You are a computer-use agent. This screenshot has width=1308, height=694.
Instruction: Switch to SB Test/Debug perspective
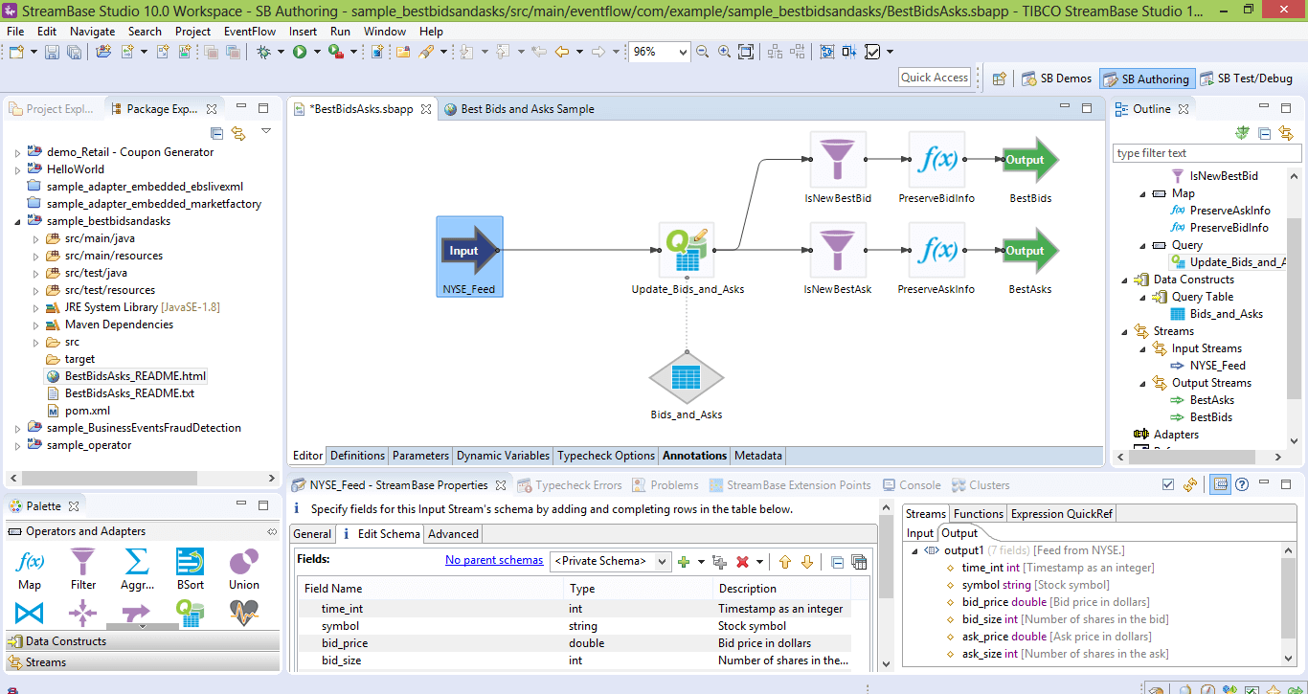pyautogui.click(x=1245, y=78)
